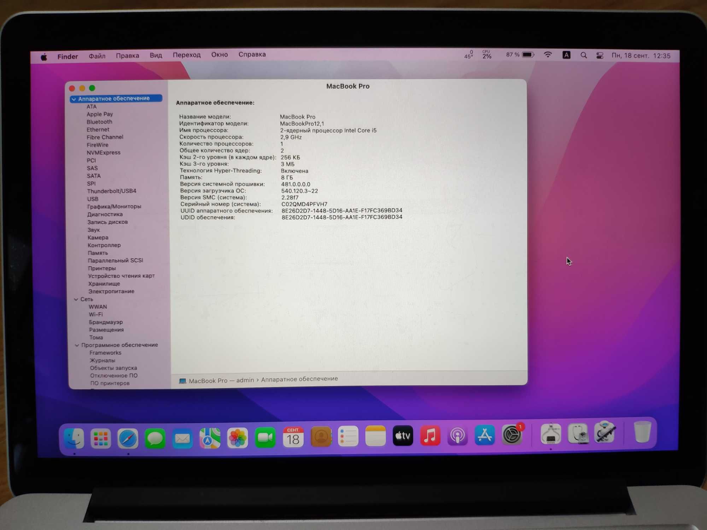This screenshot has height=530, width=707.
Task: Open Photos app in the Dock
Action: 238,438
